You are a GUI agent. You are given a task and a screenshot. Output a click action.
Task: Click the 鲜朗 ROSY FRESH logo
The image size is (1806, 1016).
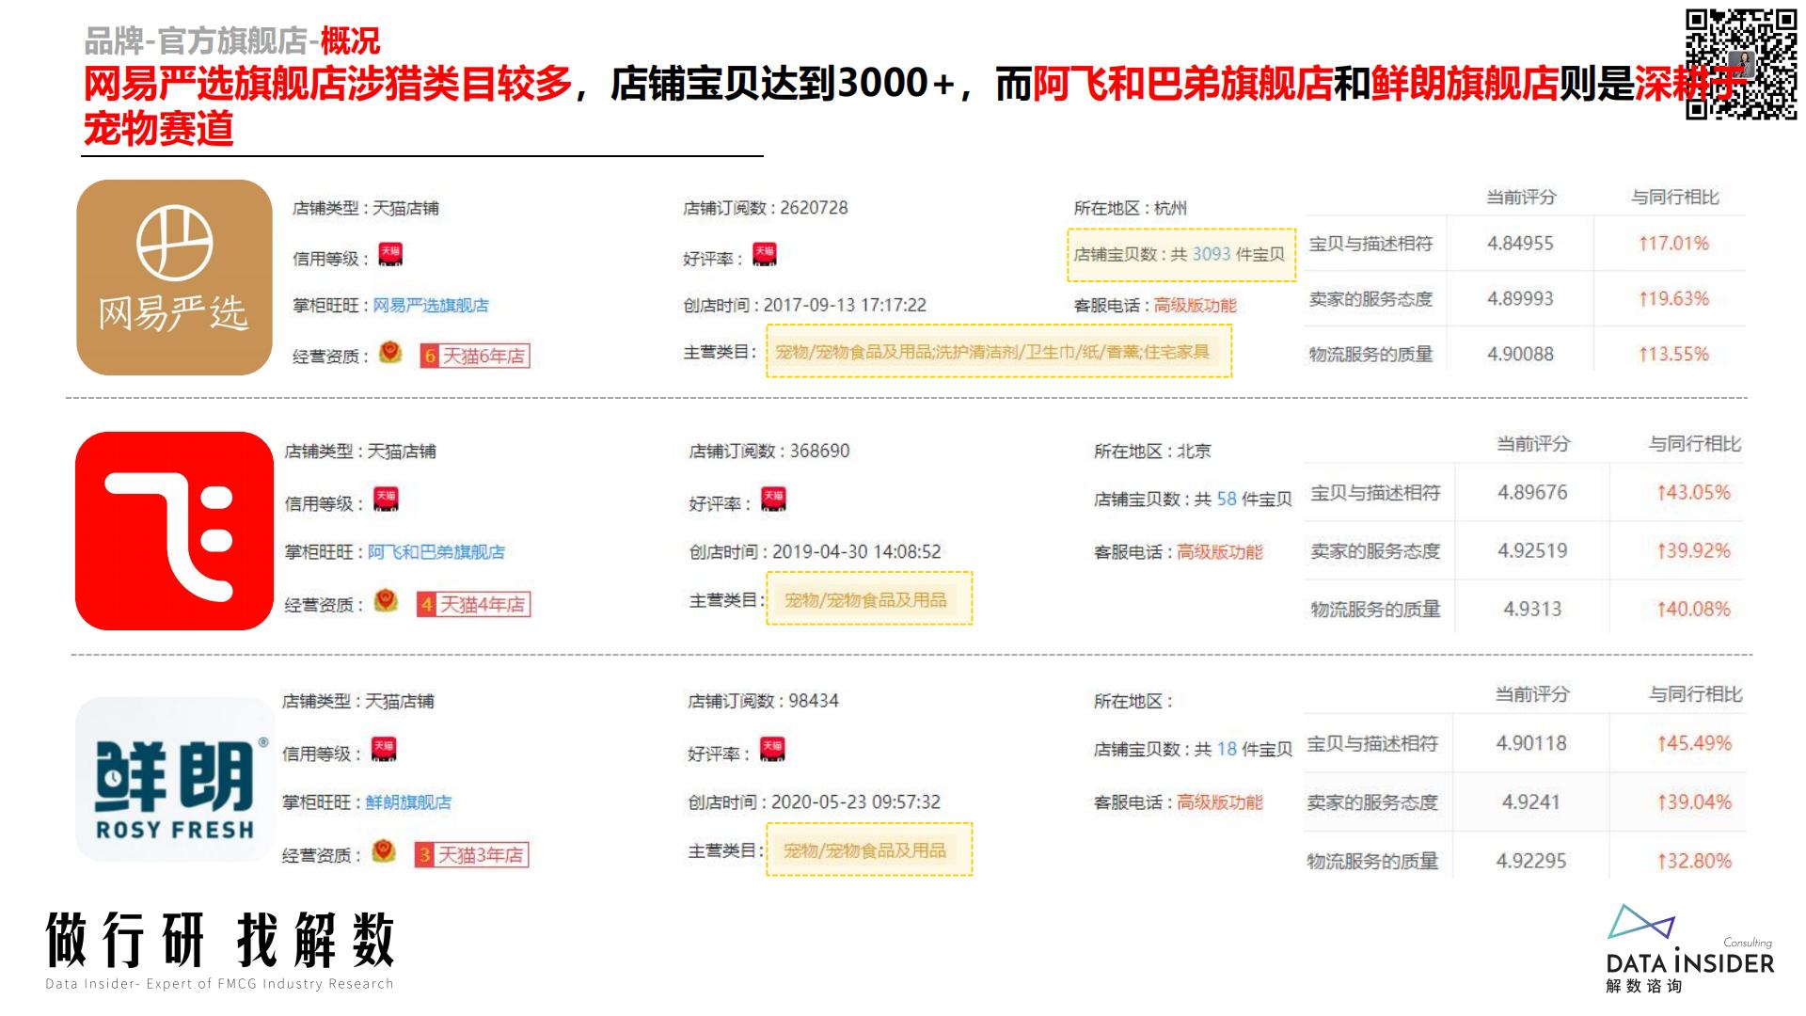coord(175,779)
